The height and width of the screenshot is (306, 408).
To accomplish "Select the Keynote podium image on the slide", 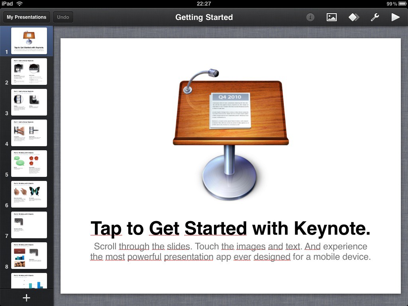I will click(x=230, y=131).
